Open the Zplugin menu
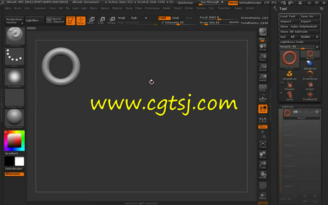The height and width of the screenshot is (205, 328). click(238, 8)
